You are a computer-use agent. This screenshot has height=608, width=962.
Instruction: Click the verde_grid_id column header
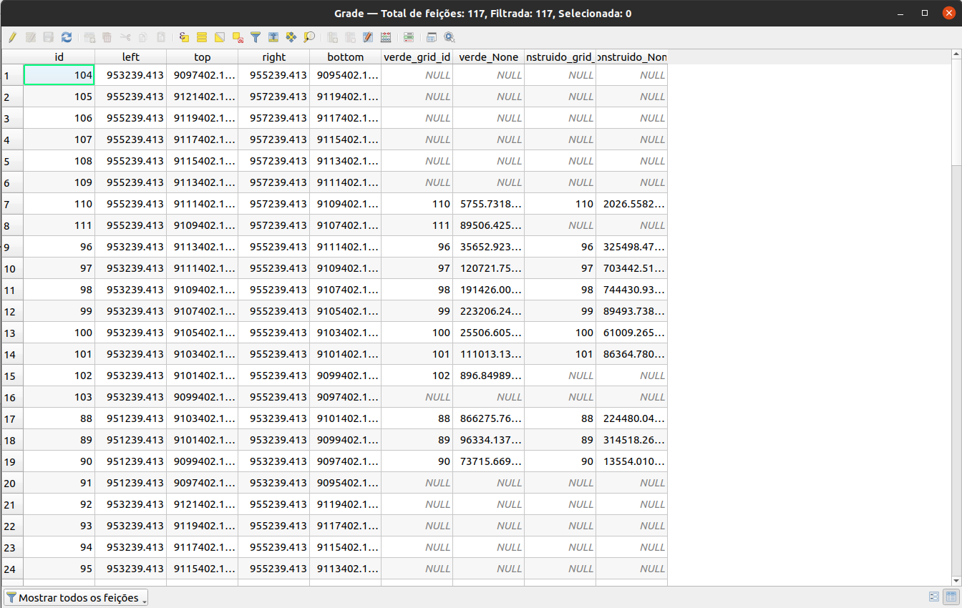417,57
